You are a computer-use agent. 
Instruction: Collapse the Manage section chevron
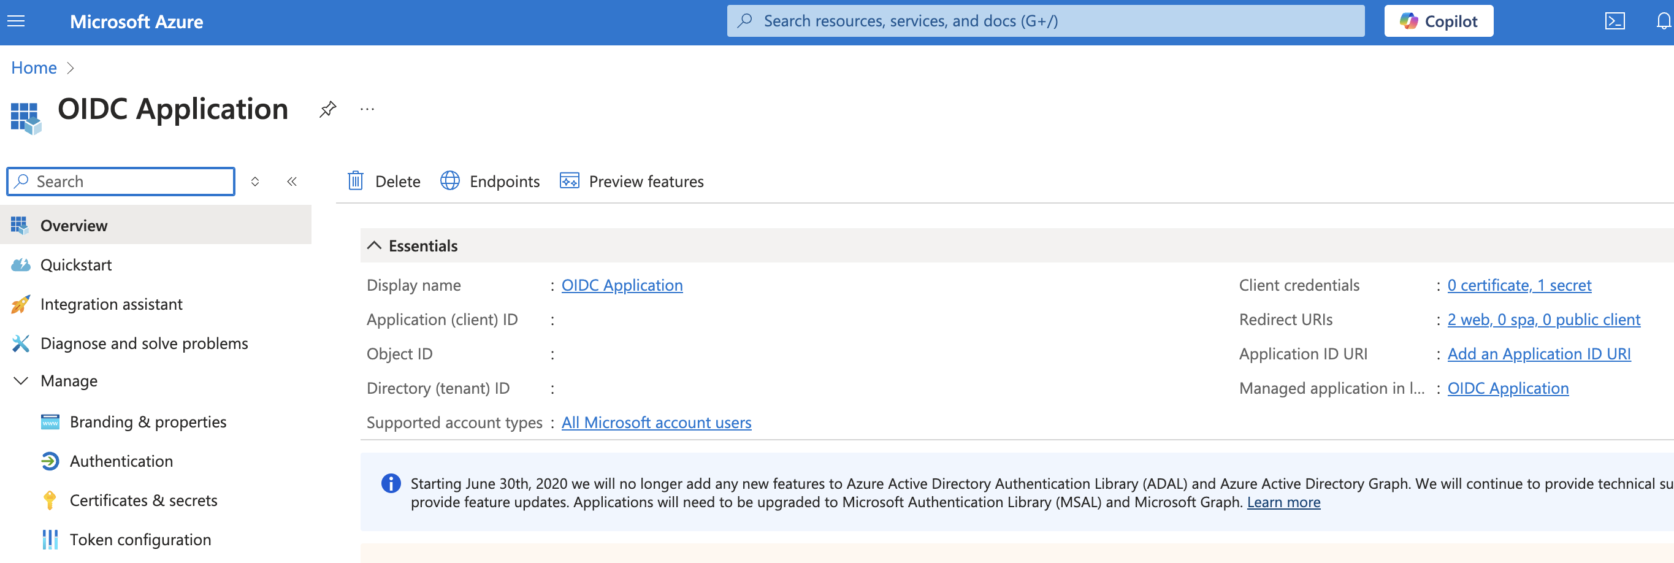click(x=21, y=381)
